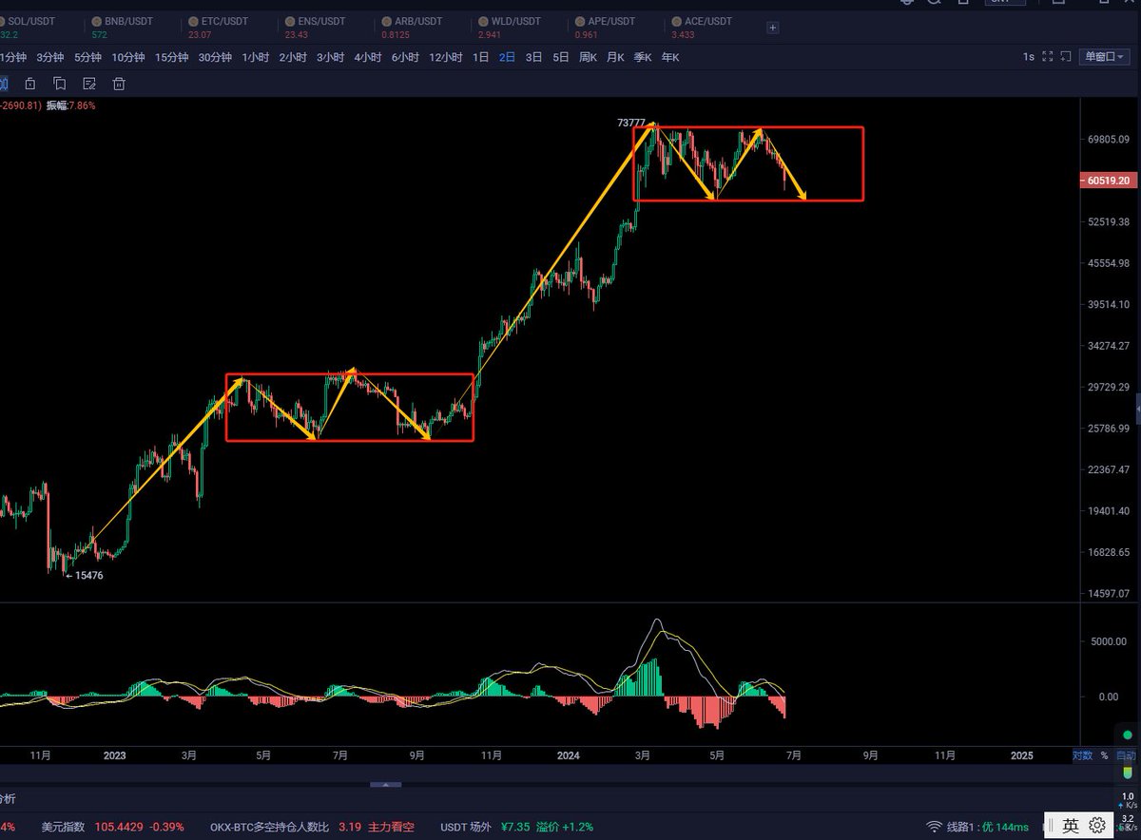Click the 73777 high price label
1141x840 pixels.
tap(630, 124)
